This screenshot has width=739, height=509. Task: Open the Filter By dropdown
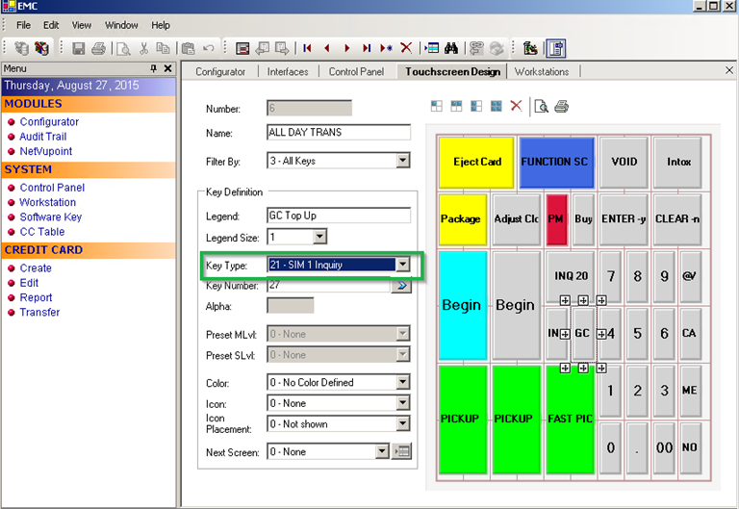coord(402,161)
